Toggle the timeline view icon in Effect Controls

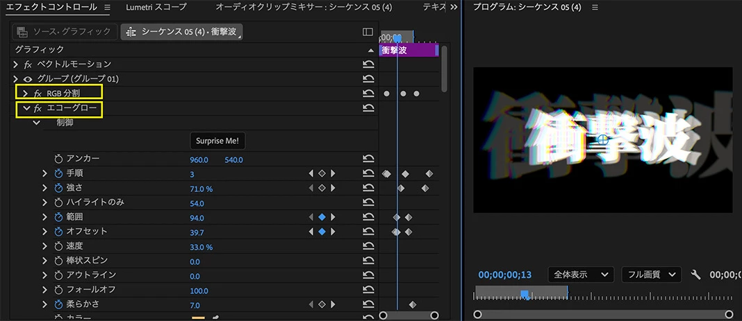coord(368,32)
